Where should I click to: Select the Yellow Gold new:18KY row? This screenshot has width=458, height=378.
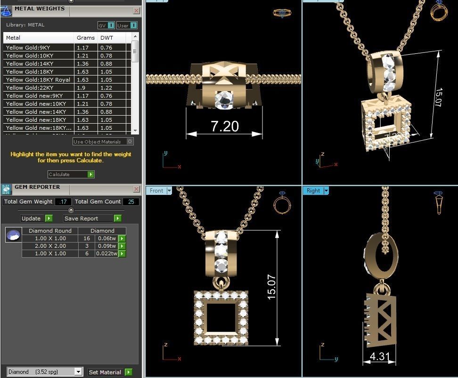(x=67, y=120)
